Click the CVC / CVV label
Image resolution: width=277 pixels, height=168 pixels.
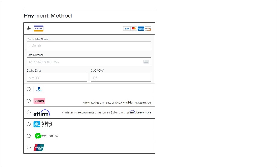coord(97,70)
